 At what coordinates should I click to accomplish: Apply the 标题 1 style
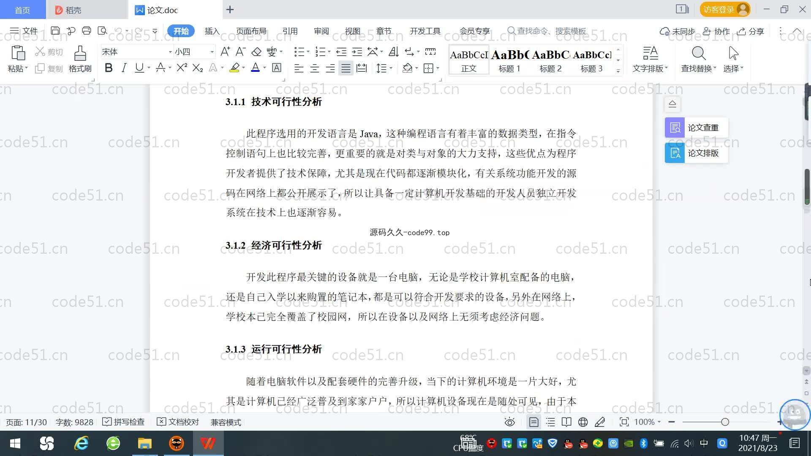(x=509, y=60)
